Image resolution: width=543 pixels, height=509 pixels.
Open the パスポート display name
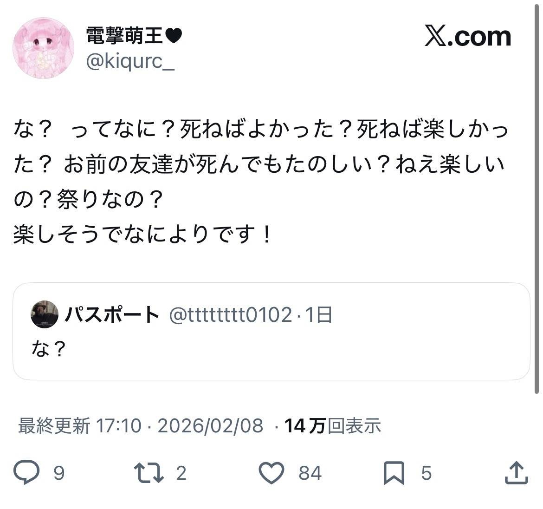[112, 314]
